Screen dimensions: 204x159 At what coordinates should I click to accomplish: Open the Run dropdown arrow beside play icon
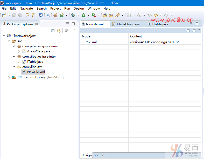click(x=88, y=15)
